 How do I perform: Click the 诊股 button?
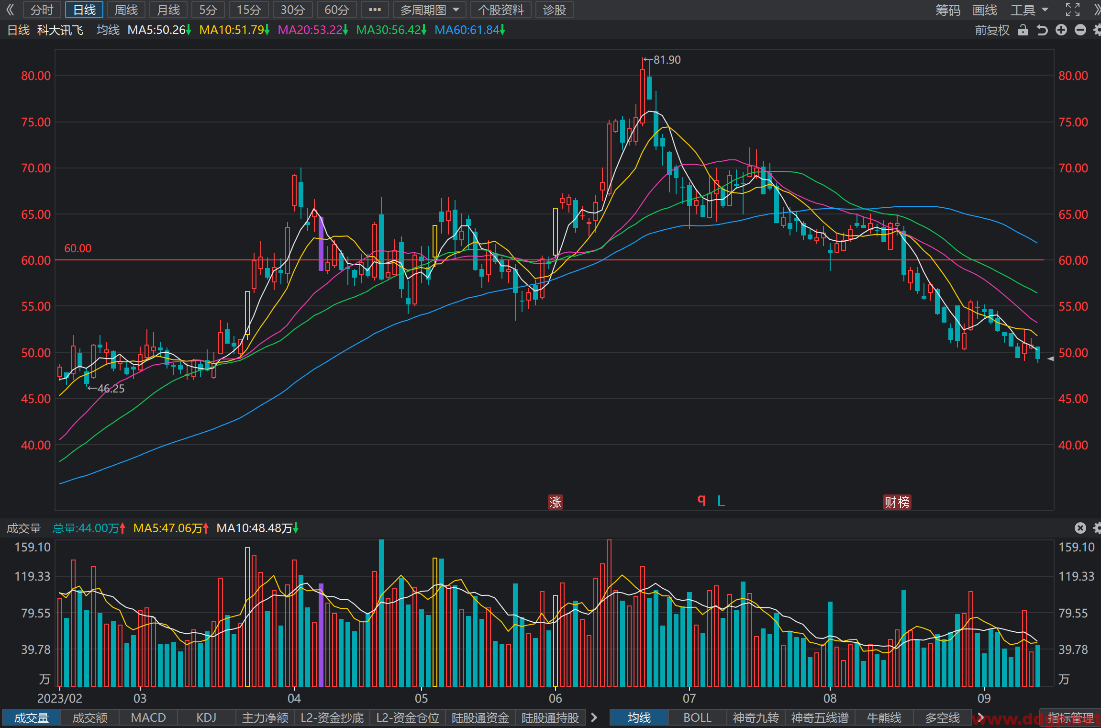(x=554, y=10)
